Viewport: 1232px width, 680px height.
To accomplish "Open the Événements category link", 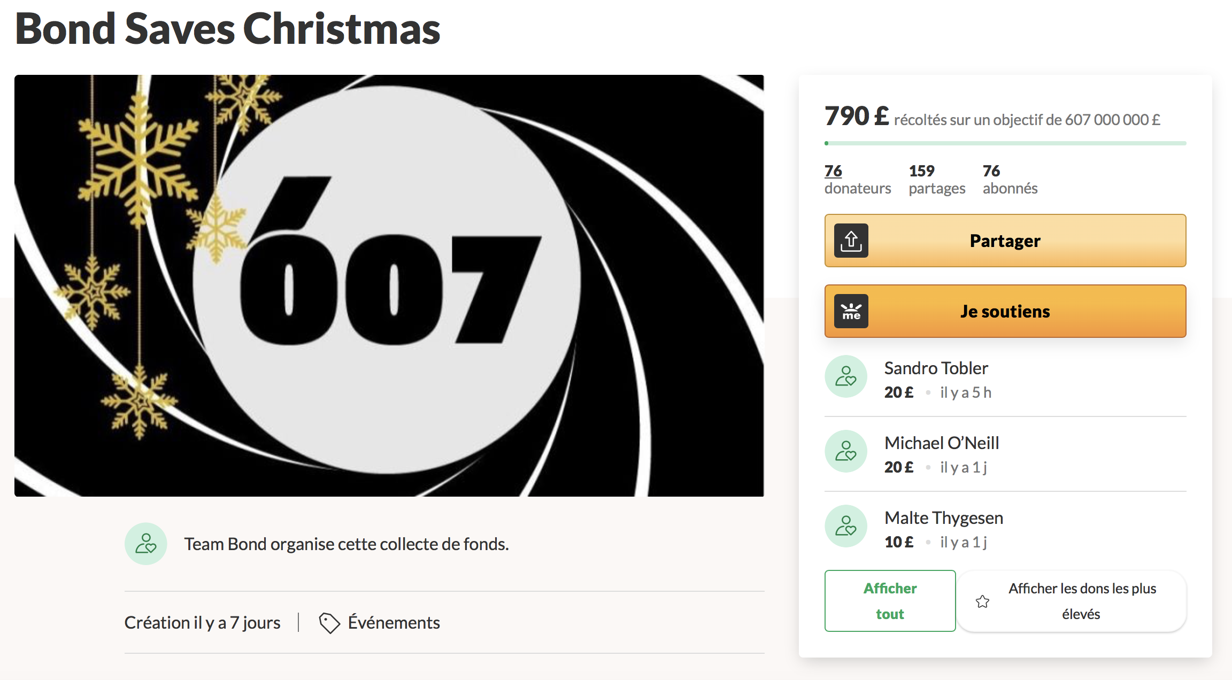I will (394, 623).
